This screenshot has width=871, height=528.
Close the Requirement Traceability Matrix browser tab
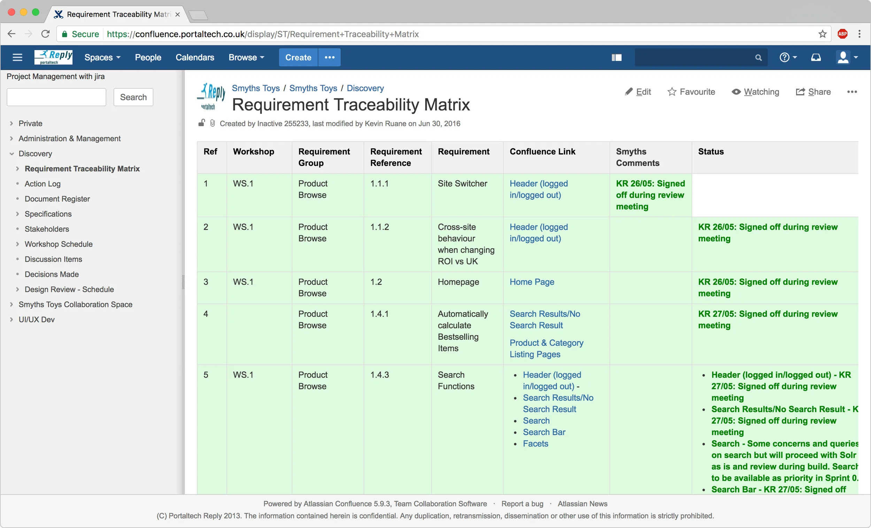click(x=177, y=15)
